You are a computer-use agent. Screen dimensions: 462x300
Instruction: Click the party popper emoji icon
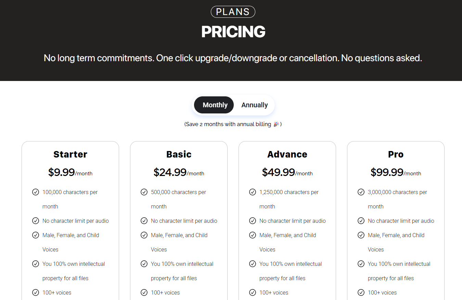click(x=276, y=124)
